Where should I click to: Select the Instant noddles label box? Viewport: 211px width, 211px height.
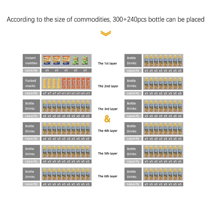[x=31, y=61]
